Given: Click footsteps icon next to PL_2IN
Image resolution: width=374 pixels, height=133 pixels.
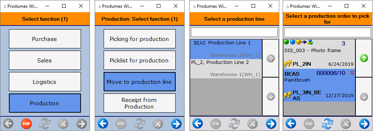Looking at the screenshot, I should pos(287,64).
